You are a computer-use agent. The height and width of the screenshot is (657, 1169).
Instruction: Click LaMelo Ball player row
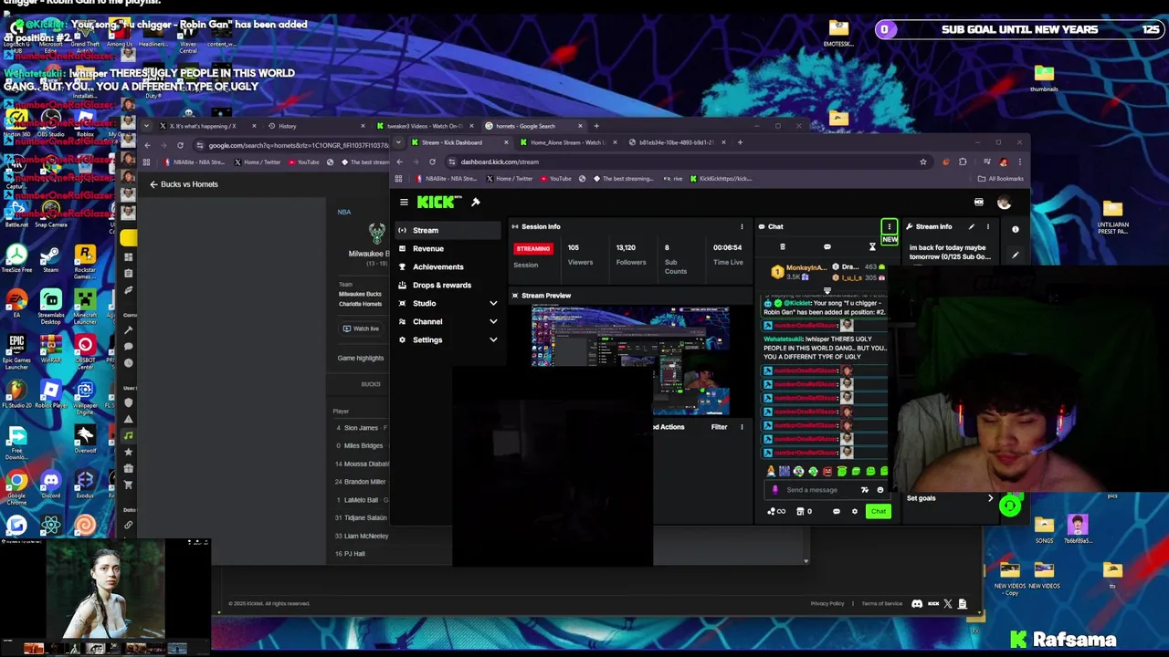pyautogui.click(x=361, y=500)
